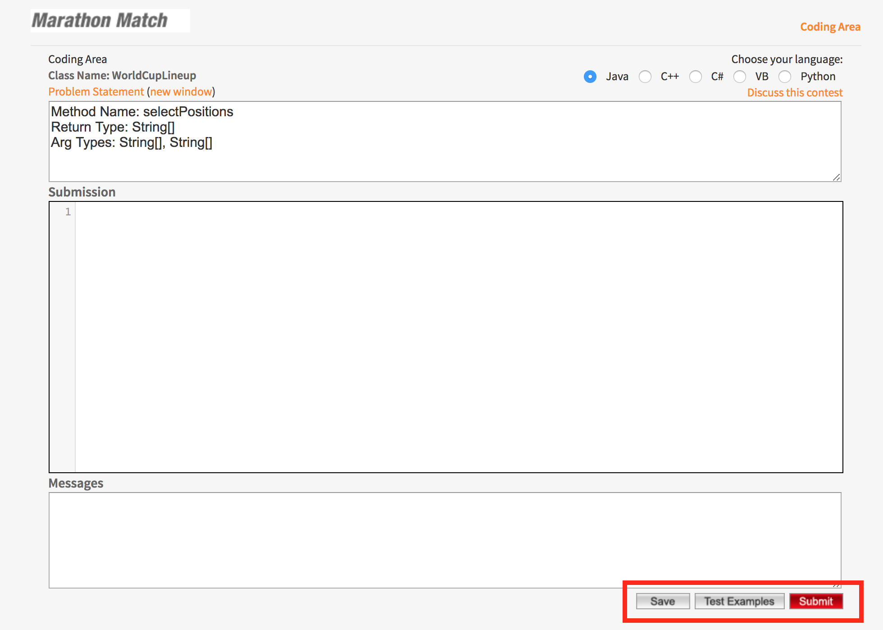
Task: Click the red Submit button
Action: pyautogui.click(x=816, y=601)
